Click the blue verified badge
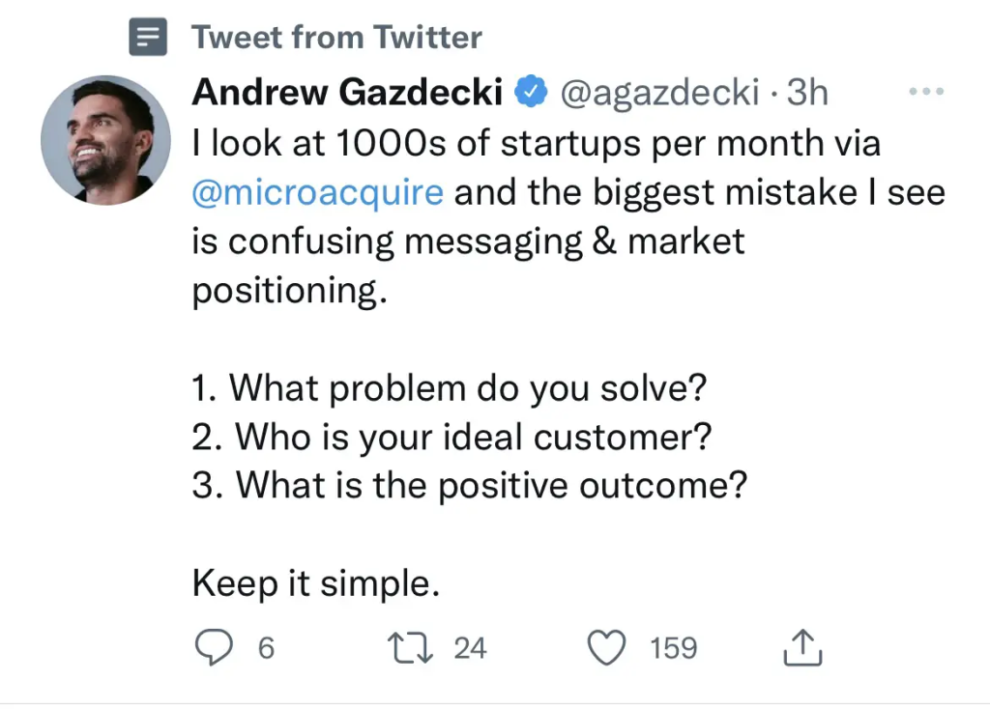990x709 pixels. click(531, 93)
